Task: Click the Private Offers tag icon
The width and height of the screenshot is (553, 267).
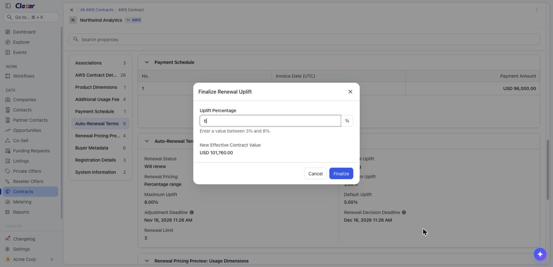Action: 8,171
